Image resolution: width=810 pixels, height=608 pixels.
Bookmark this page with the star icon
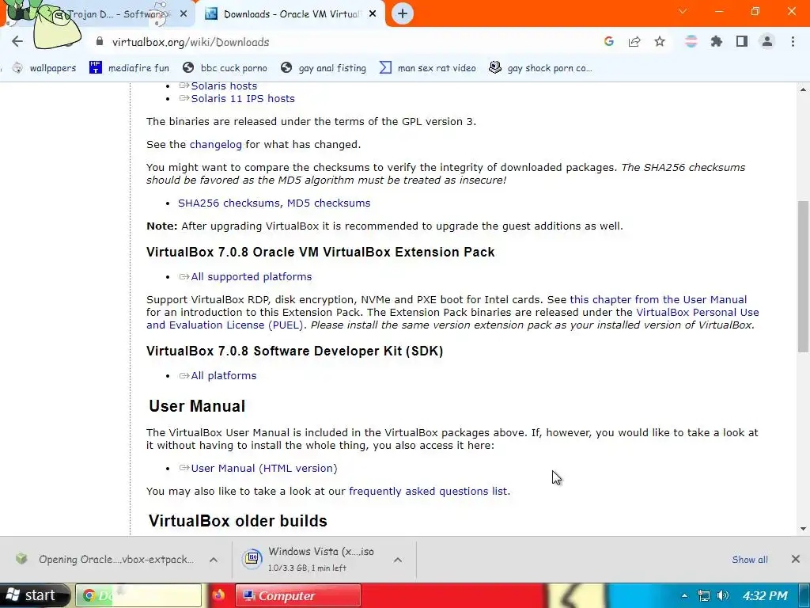point(660,41)
